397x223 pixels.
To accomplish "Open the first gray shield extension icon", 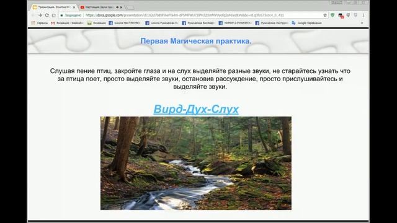I will (x=349, y=15).
